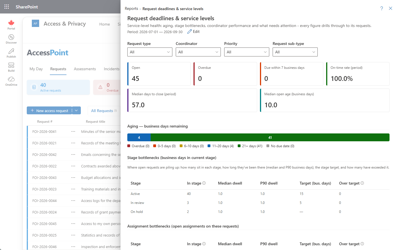
Task: Expand the New access request split arrow
Action: [x=76, y=110]
